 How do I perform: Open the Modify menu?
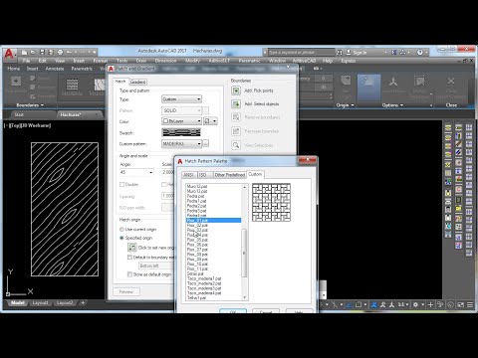tap(192, 61)
